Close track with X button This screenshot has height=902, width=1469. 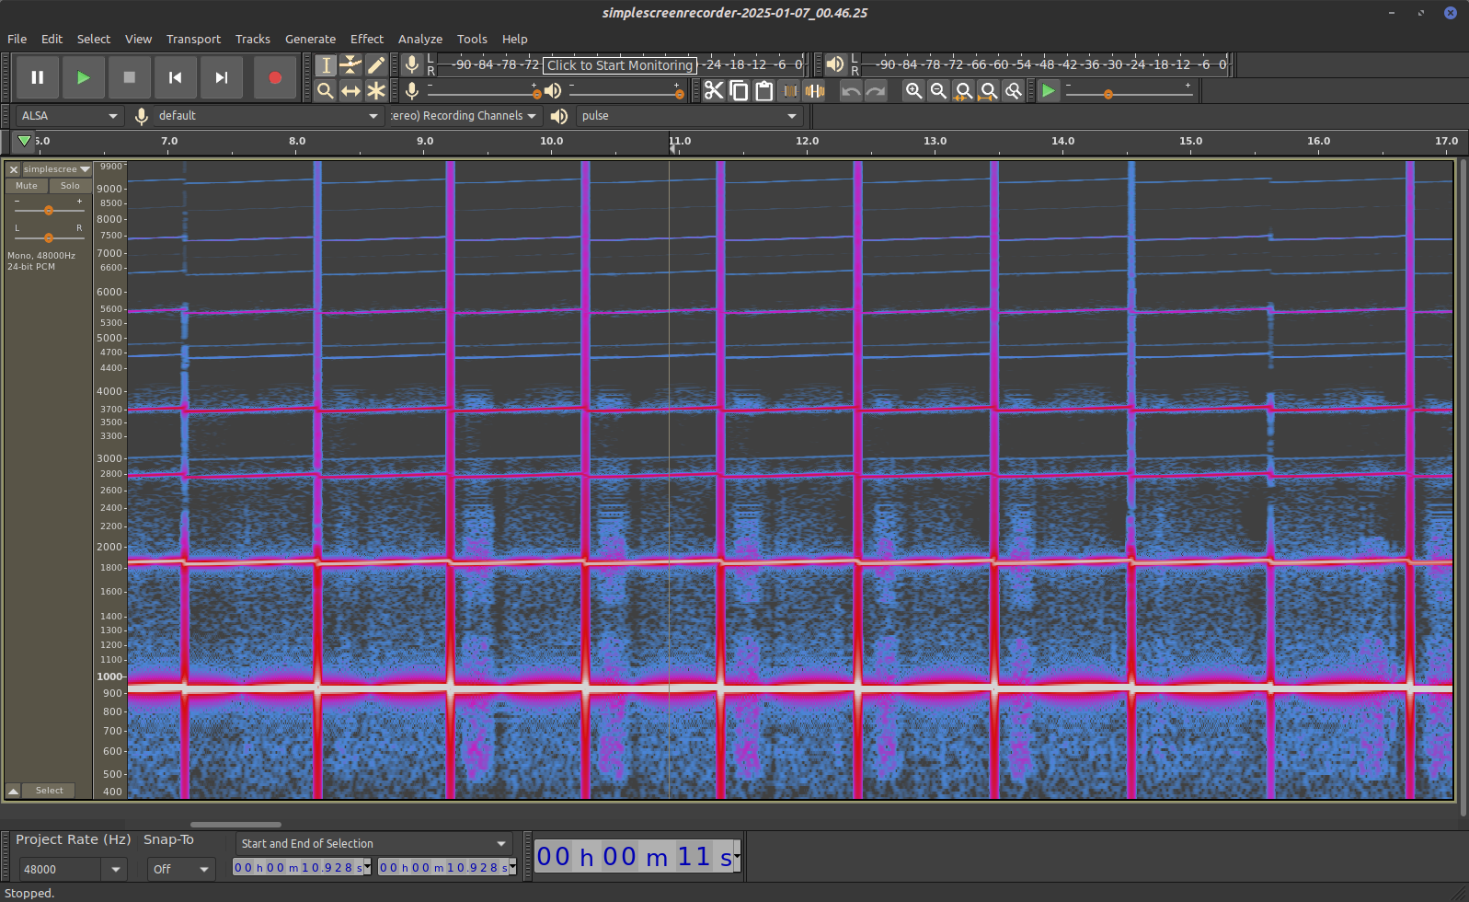click(14, 169)
